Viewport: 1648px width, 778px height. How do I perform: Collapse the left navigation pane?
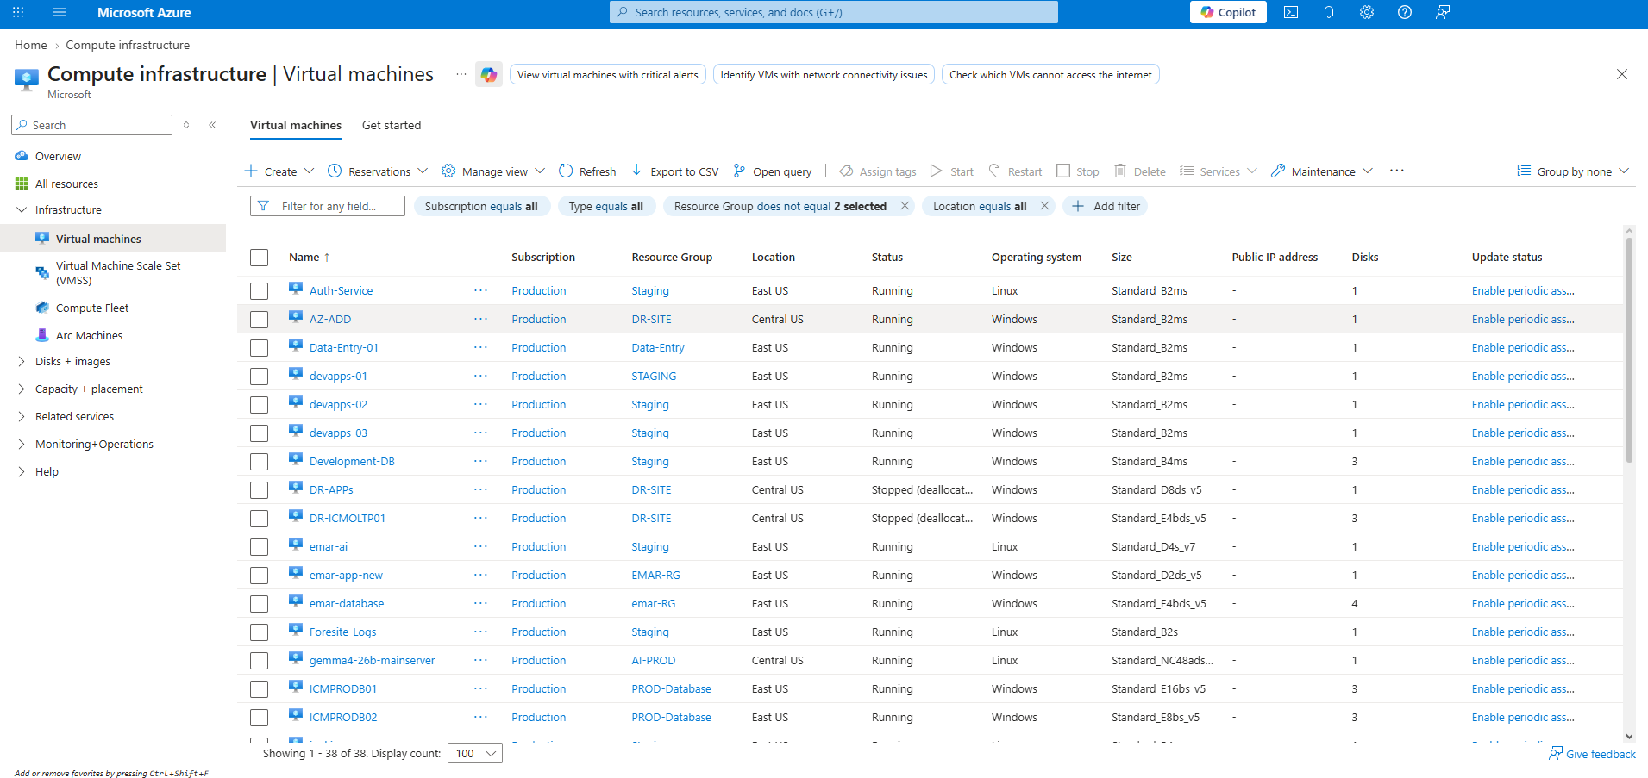coord(212,125)
